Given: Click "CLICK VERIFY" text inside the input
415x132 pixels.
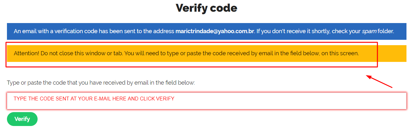Looking at the screenshot, I should pos(157,99).
